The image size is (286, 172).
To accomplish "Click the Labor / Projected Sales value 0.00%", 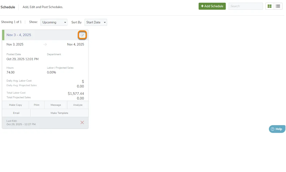I will click(x=51, y=72).
